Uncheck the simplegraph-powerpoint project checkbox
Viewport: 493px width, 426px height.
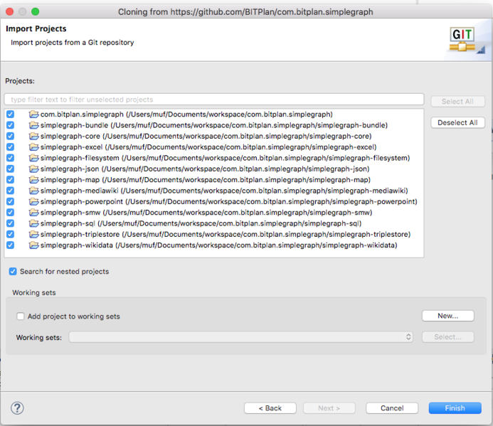tap(10, 201)
